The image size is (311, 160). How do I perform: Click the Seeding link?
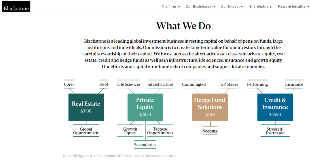click(210, 131)
